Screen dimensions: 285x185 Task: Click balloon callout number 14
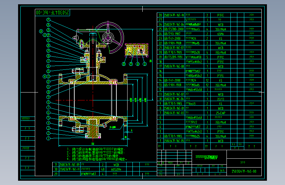coord(44,76)
